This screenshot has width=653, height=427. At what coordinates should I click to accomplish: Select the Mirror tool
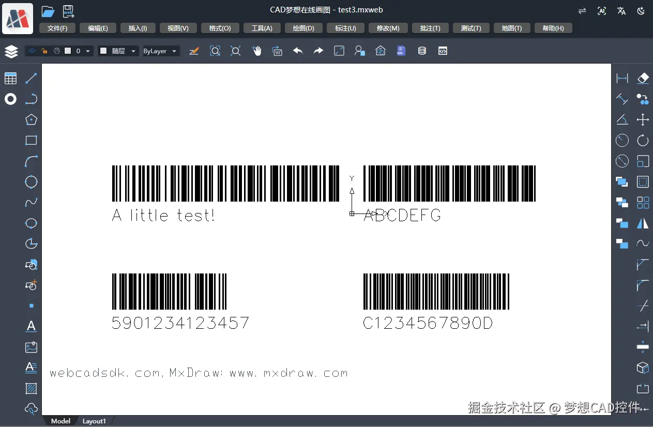point(643,223)
